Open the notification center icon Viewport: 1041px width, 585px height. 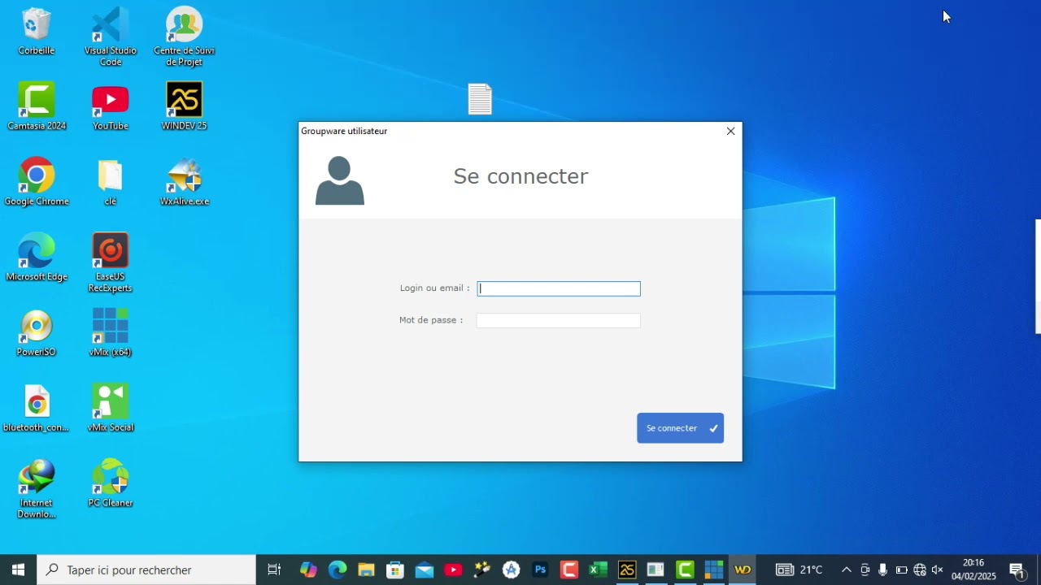pos(1017,570)
